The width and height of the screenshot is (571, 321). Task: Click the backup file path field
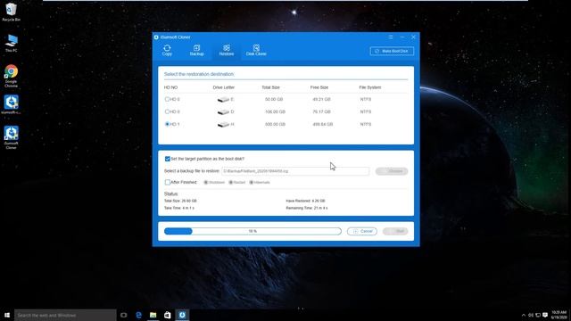[295, 171]
